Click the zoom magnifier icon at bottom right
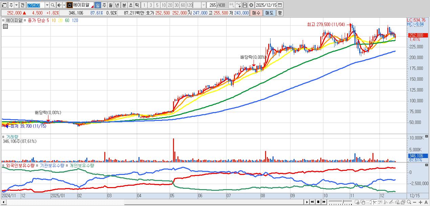This screenshot has height=206, width=430. click(409, 202)
